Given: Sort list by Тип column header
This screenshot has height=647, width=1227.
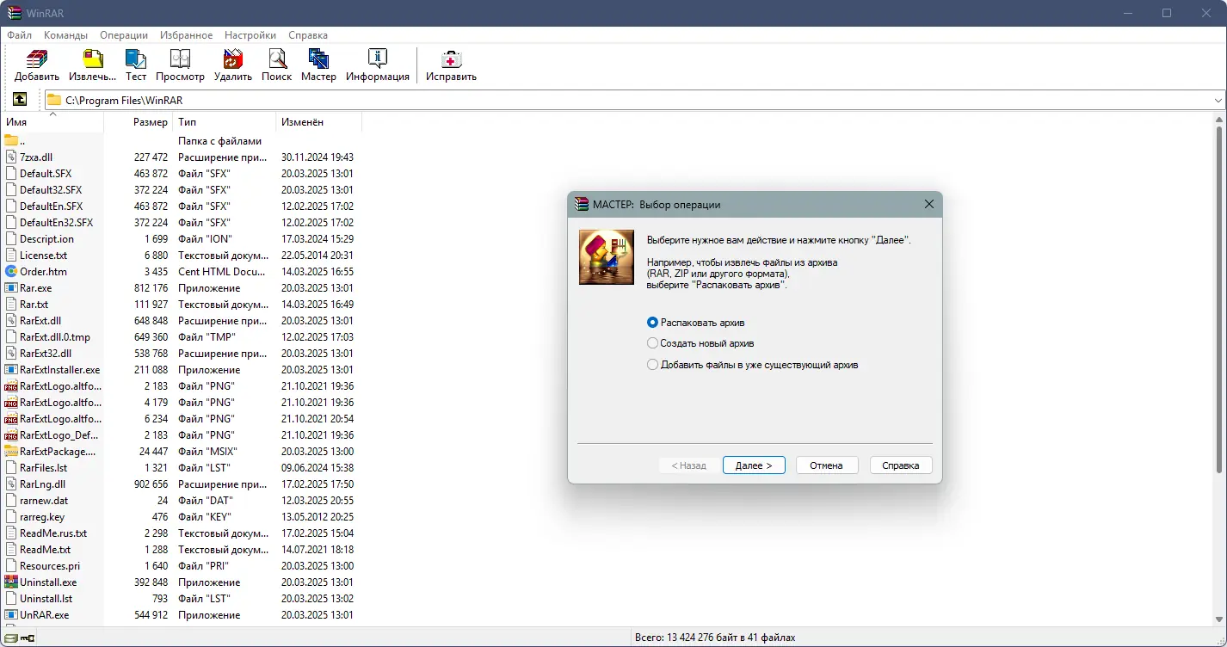Looking at the screenshot, I should [225, 122].
